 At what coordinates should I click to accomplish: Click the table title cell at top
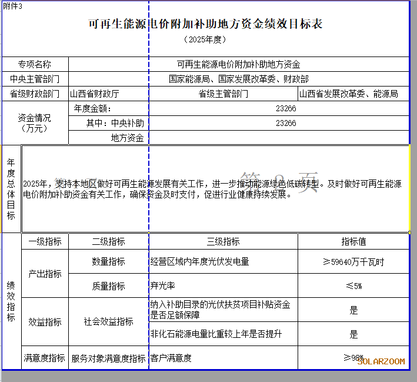pyautogui.click(x=205, y=25)
